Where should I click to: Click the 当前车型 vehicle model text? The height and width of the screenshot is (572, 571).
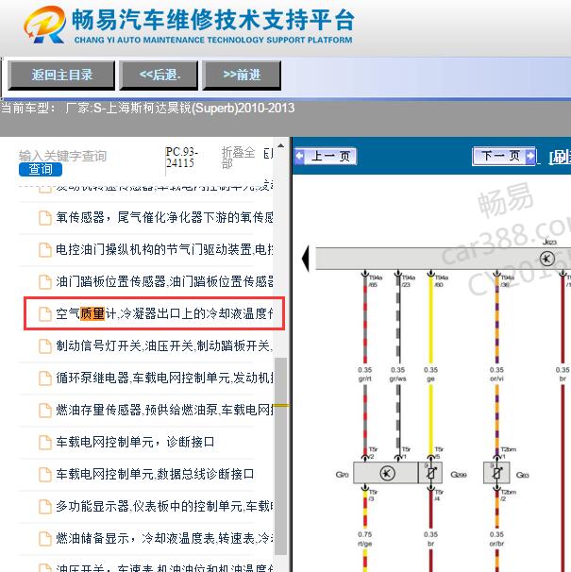pos(147,108)
